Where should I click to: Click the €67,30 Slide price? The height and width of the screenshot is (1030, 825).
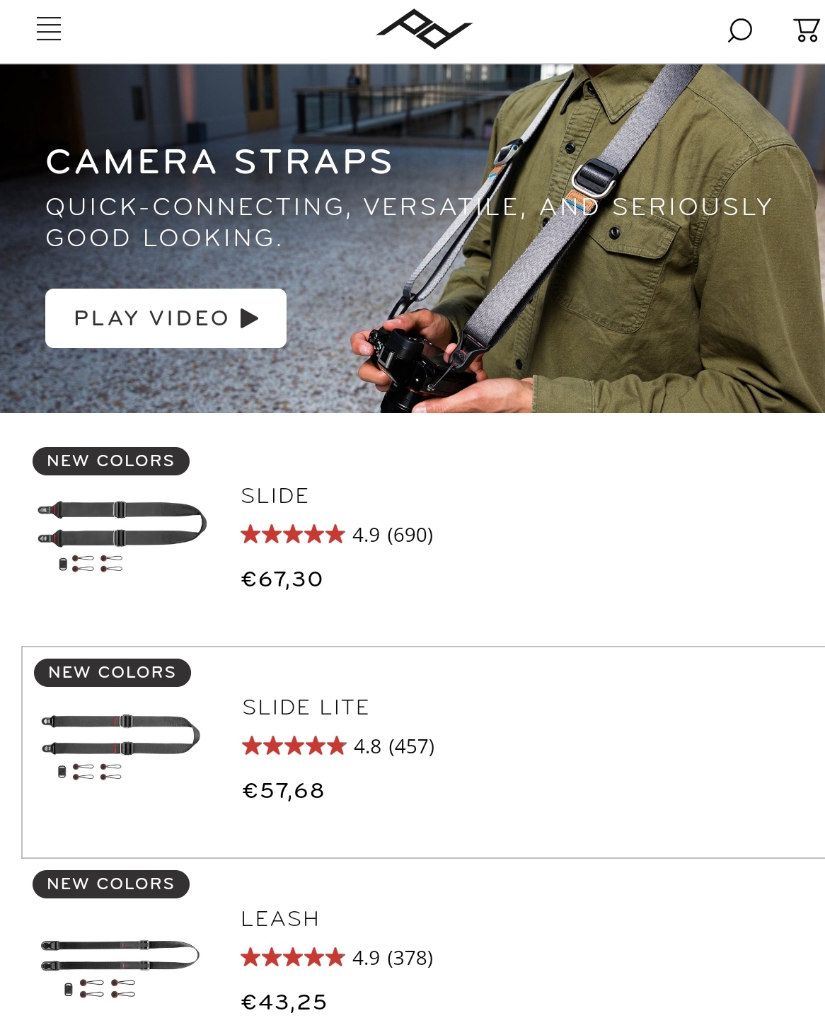(x=282, y=579)
